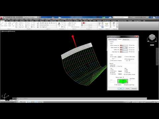Click the large Text 'A' tool
The width and height of the screenshot is (159, 119).
(59, 24)
